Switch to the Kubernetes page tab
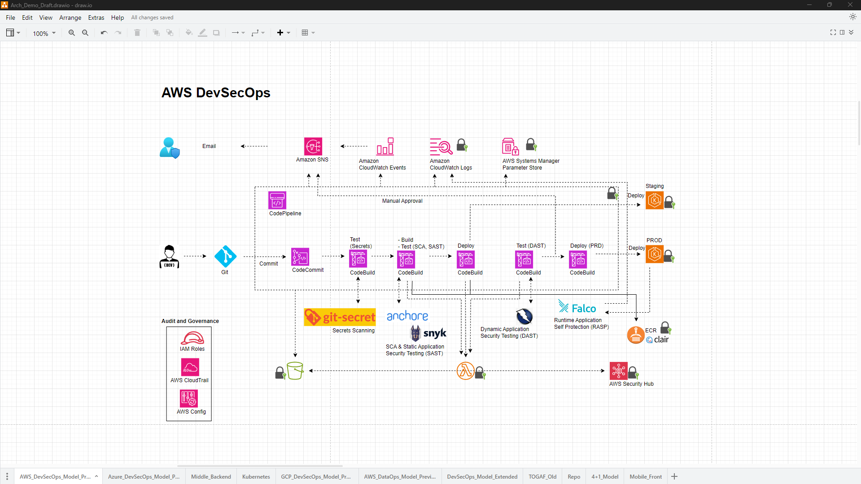The height and width of the screenshot is (484, 861). pyautogui.click(x=256, y=476)
